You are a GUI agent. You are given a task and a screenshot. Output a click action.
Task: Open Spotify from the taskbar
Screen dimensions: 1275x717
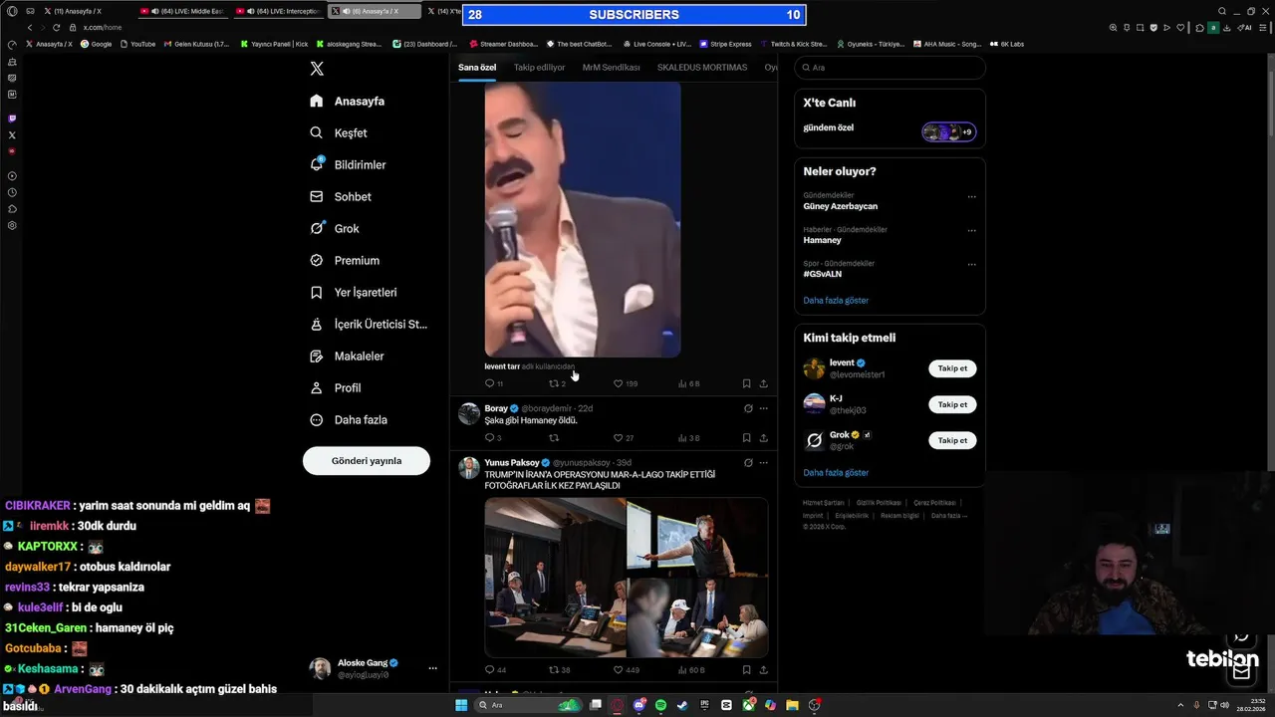point(660,705)
